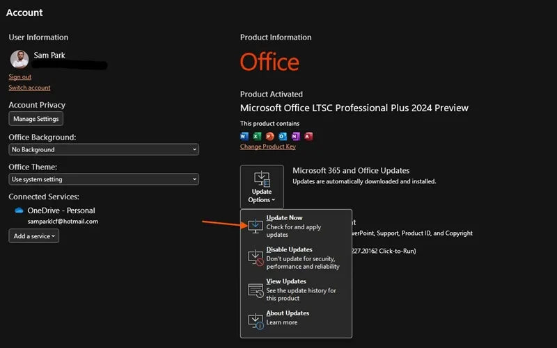
Task: Open the Office Background dropdown
Action: [104, 149]
